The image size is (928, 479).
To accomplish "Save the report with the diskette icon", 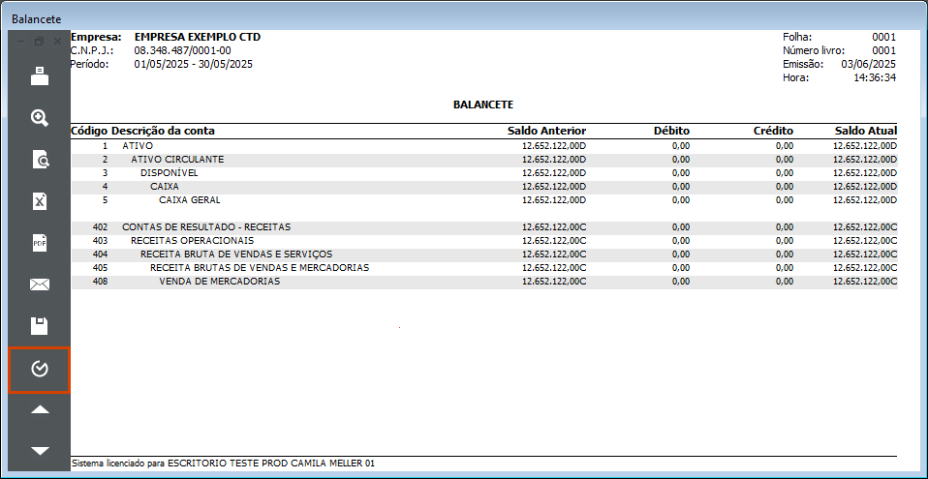I will point(40,326).
